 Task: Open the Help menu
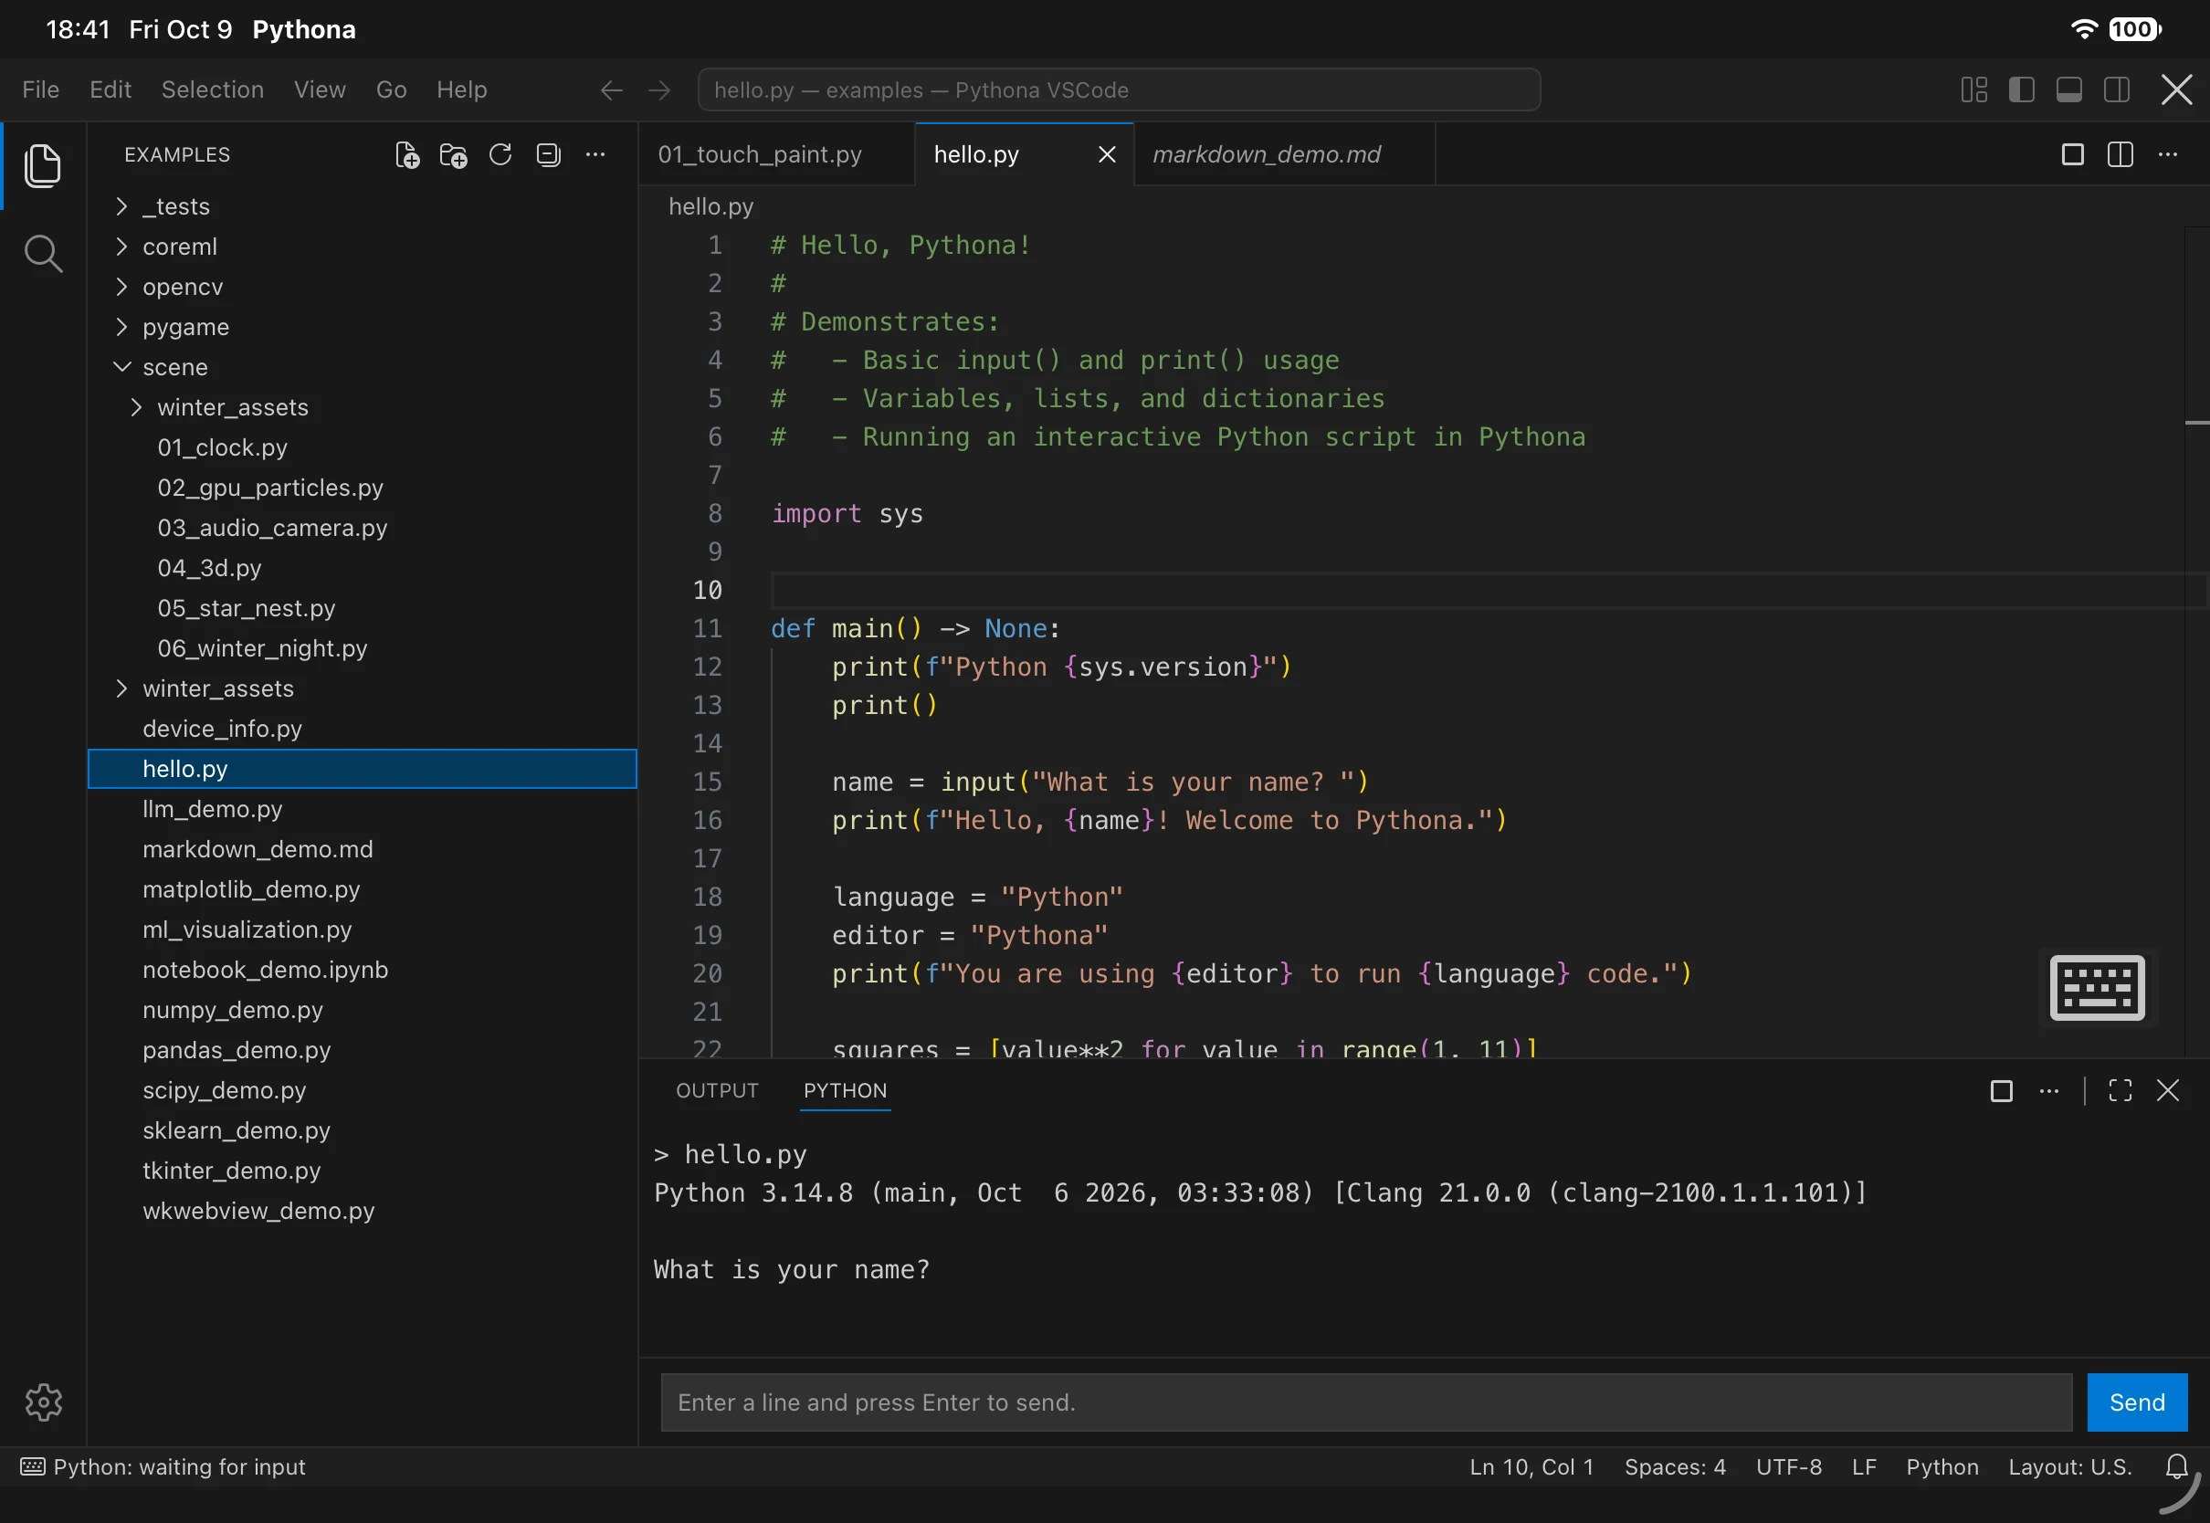tap(462, 89)
